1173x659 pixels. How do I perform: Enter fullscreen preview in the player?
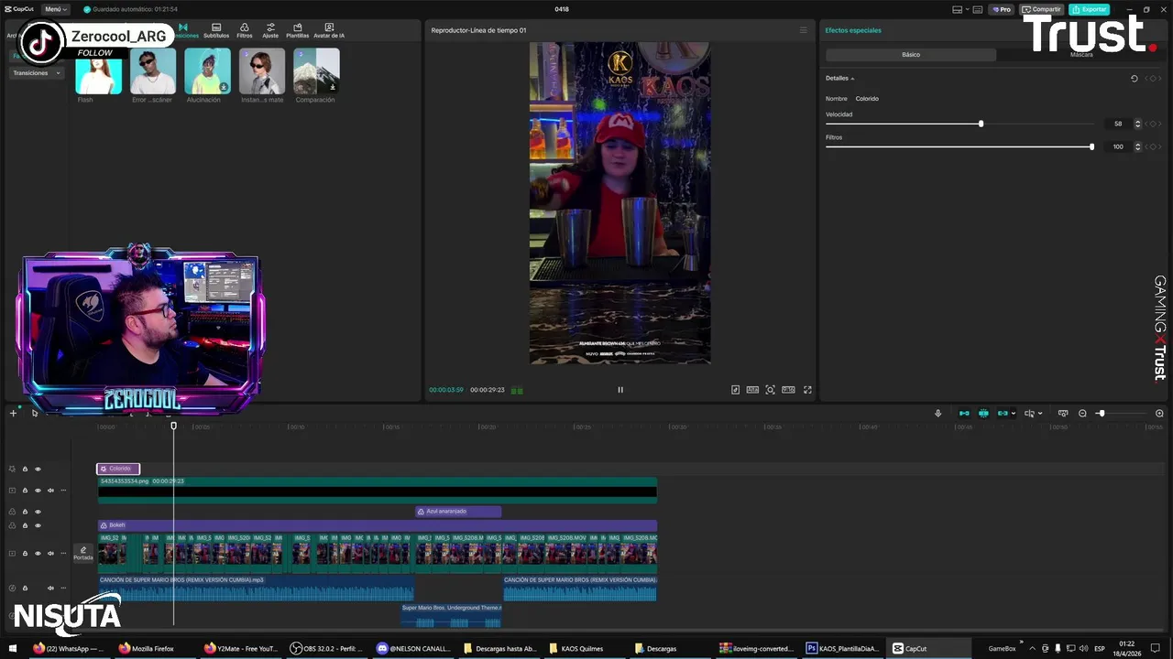point(807,390)
